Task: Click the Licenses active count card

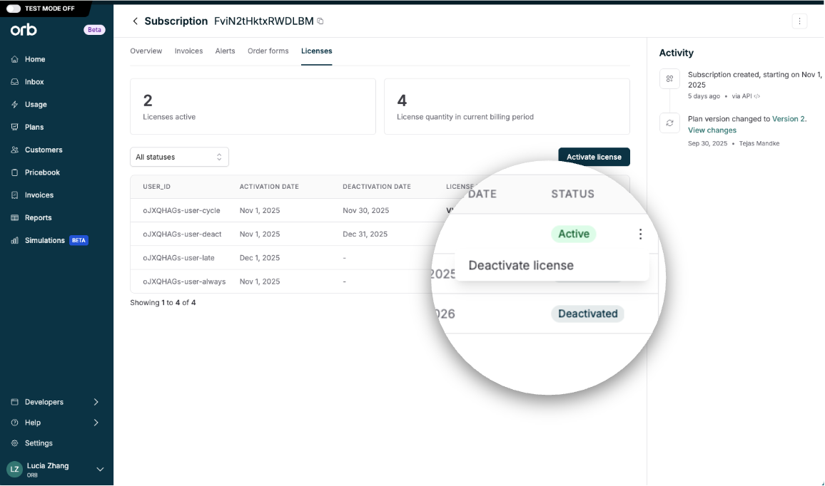Action: (253, 107)
